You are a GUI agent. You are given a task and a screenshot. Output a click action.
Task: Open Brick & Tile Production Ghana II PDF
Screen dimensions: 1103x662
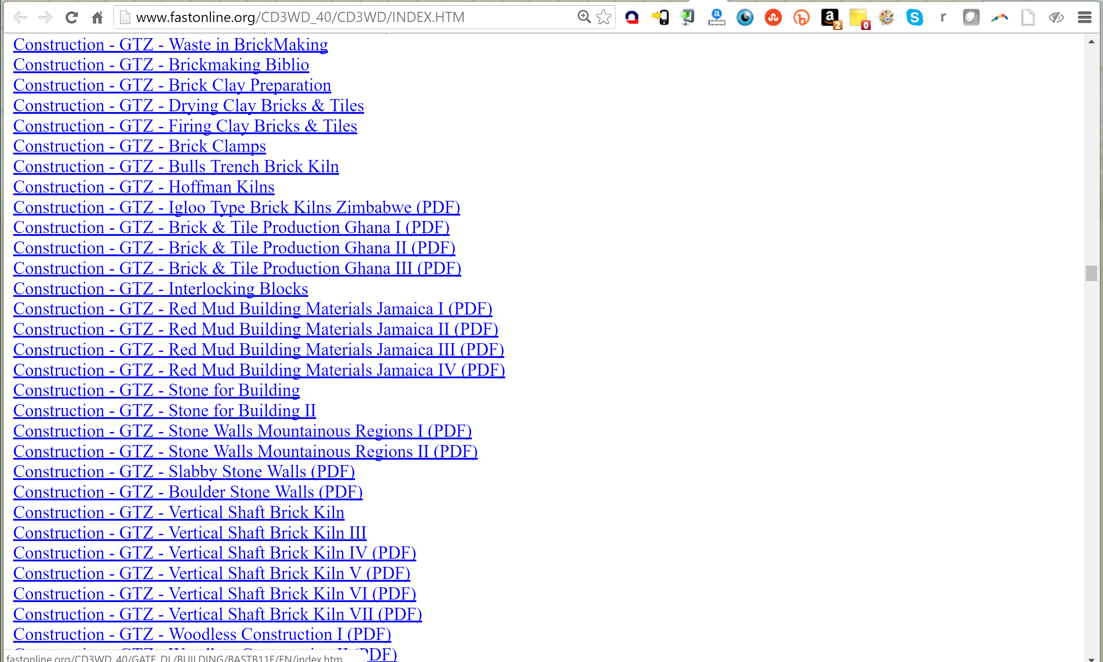pos(235,248)
